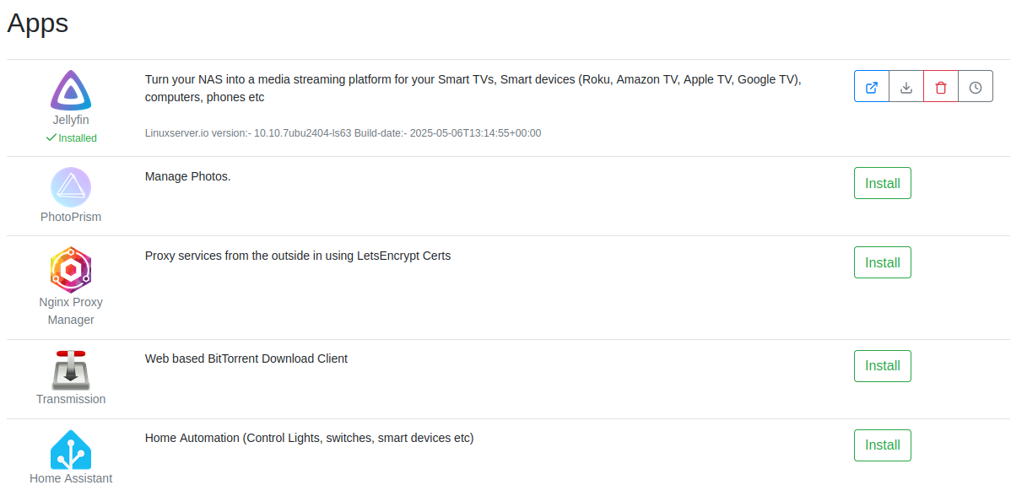Image resolution: width=1011 pixels, height=496 pixels.
Task: Click the clock icon for Jellyfin
Action: pyautogui.click(x=976, y=87)
